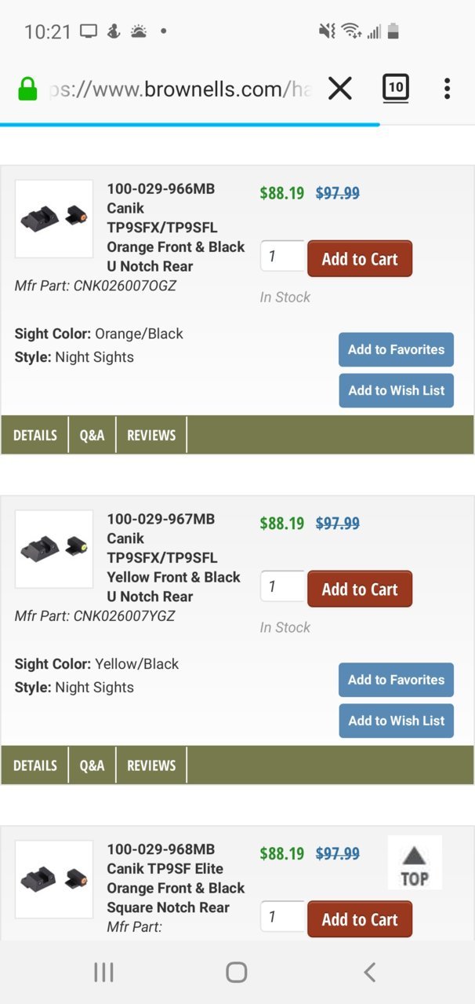Add yellow front U notch sights to cart
Viewport: 475px width, 1004px height.
tap(360, 590)
